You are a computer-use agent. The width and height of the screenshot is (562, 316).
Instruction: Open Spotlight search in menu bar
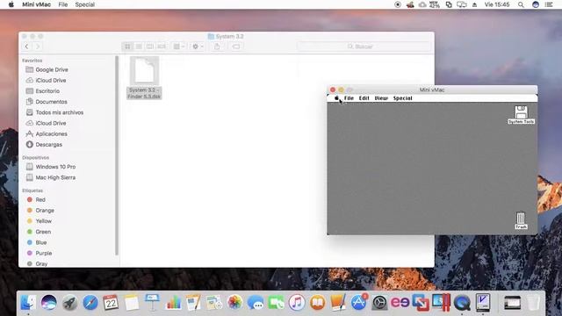pyautogui.click(x=521, y=4)
